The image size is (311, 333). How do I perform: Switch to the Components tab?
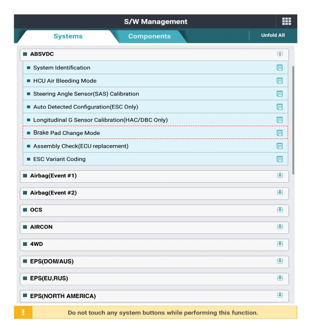tap(149, 36)
